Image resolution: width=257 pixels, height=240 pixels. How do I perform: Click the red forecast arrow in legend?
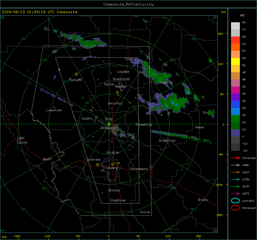235,158
